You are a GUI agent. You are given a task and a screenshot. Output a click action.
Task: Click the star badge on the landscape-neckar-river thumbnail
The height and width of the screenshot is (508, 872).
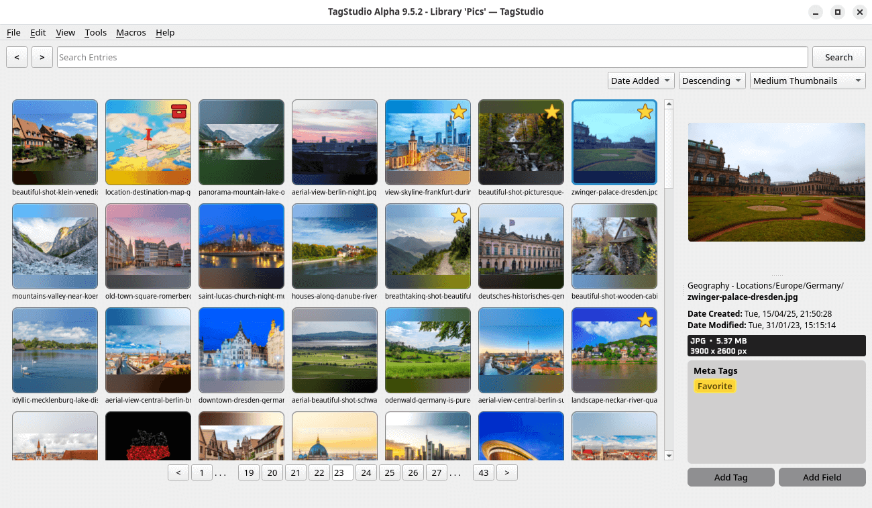pos(645,319)
